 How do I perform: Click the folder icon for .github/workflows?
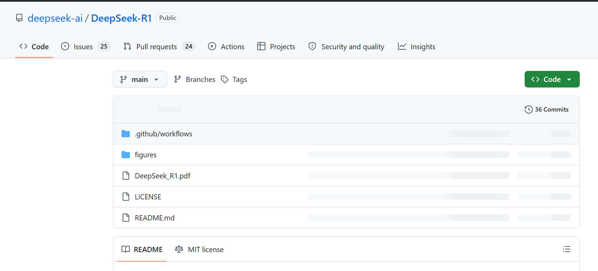point(126,134)
